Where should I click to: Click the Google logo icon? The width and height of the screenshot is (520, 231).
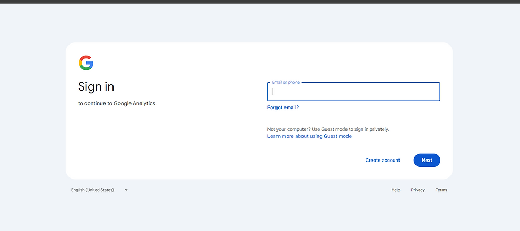click(x=86, y=63)
